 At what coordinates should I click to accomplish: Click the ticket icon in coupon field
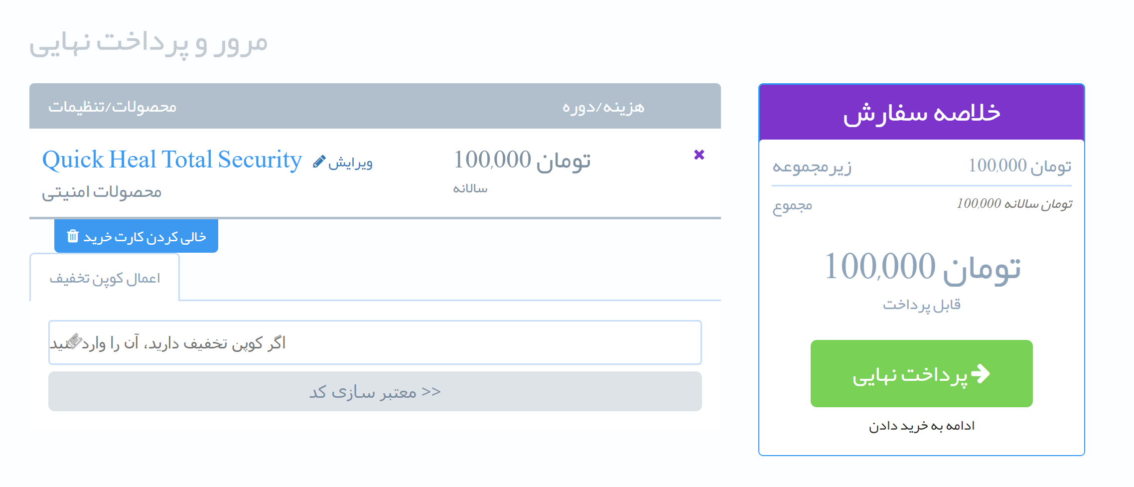click(74, 341)
